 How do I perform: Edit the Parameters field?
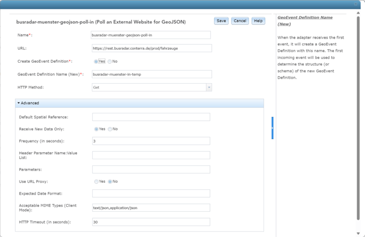(151, 169)
